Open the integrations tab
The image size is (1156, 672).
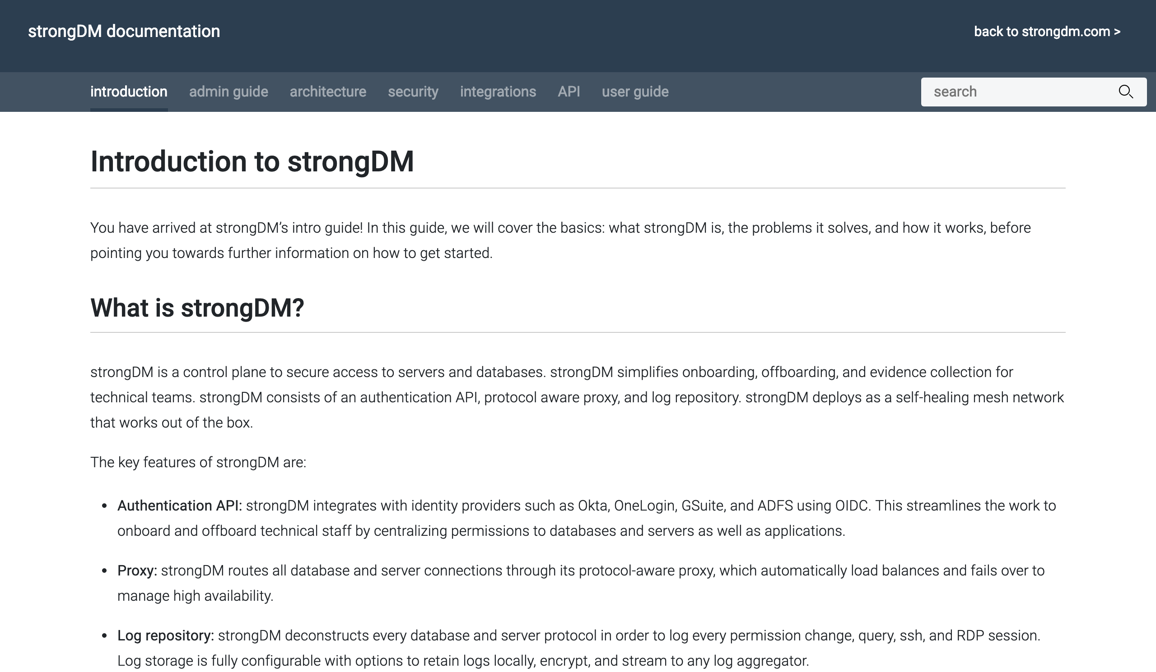(498, 92)
